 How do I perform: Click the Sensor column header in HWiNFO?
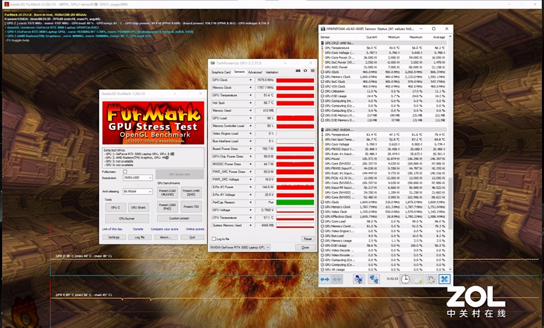point(337,37)
